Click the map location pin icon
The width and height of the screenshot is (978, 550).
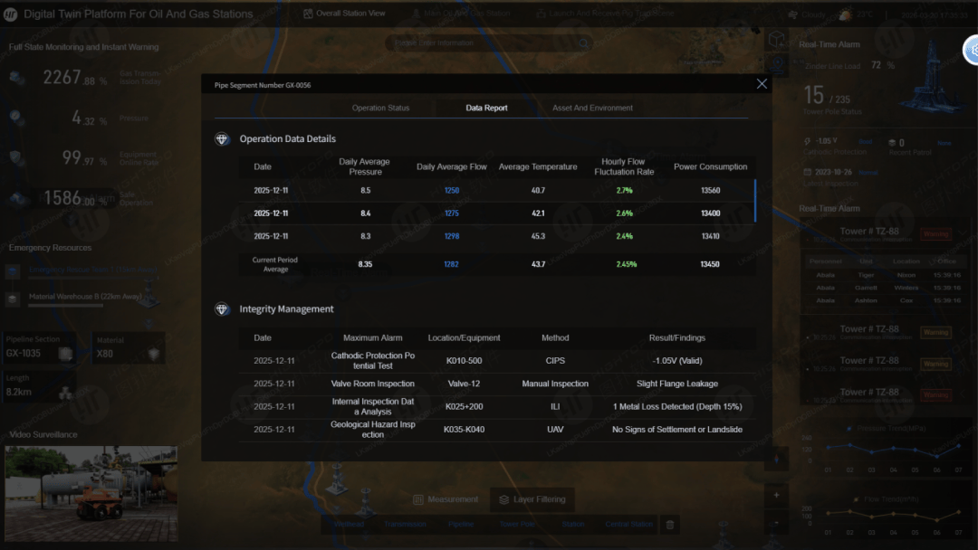click(x=777, y=63)
